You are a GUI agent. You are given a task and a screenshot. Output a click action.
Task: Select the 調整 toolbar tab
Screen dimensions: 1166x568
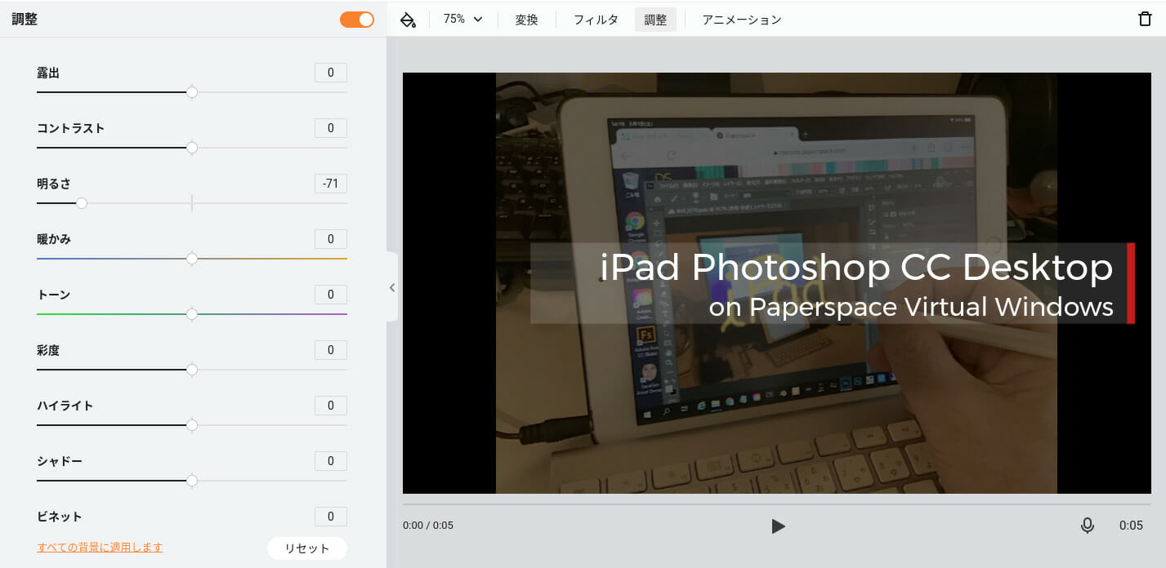pos(655,20)
